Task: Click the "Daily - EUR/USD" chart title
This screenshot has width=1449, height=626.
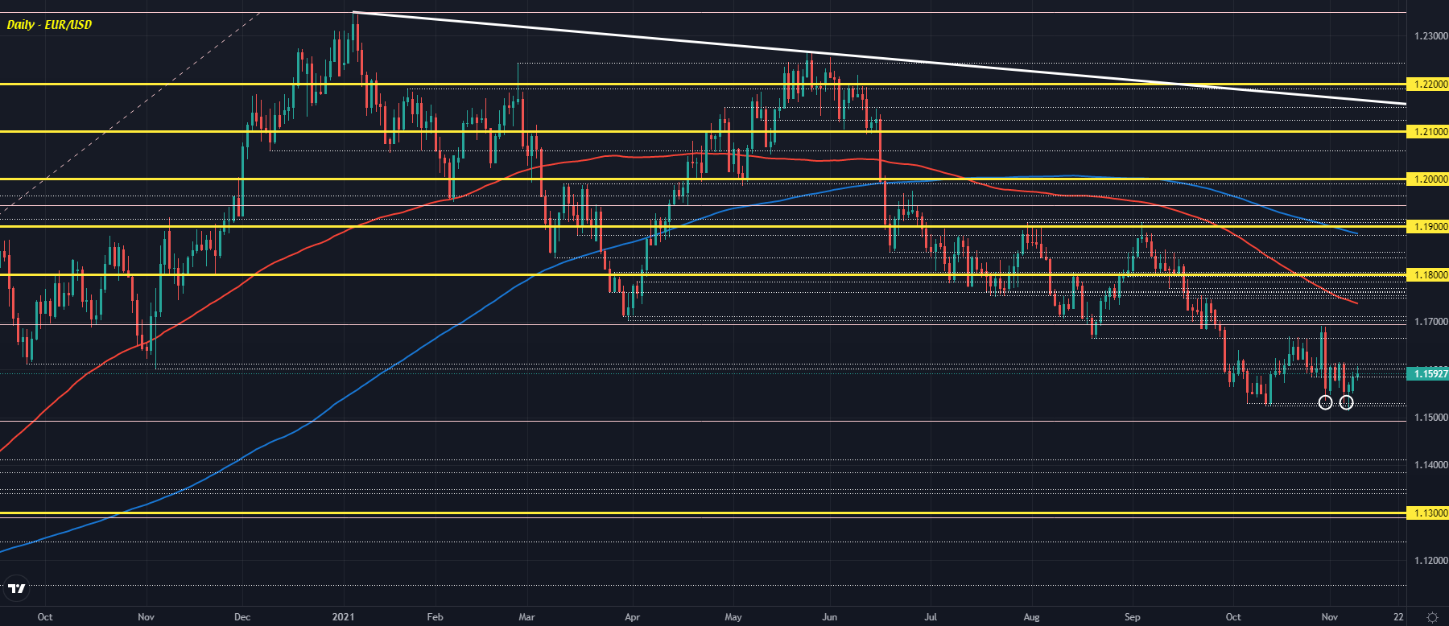Action: point(49,25)
